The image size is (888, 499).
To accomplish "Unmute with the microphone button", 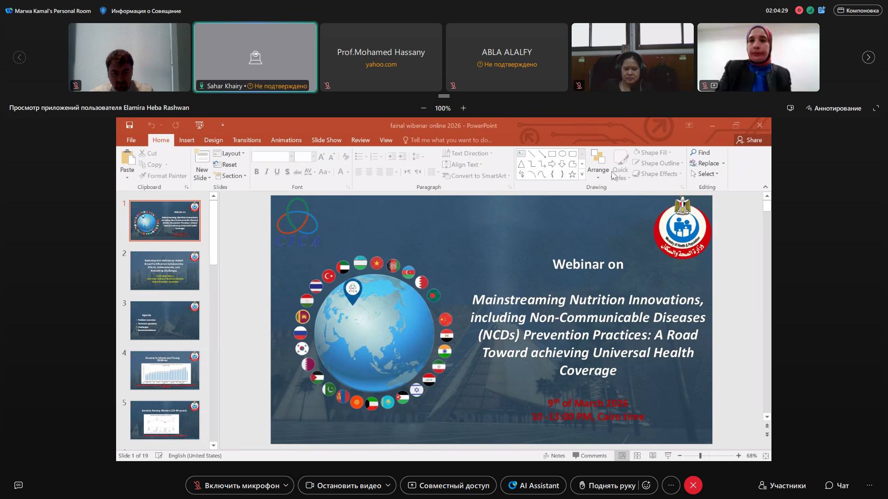I will click(236, 485).
